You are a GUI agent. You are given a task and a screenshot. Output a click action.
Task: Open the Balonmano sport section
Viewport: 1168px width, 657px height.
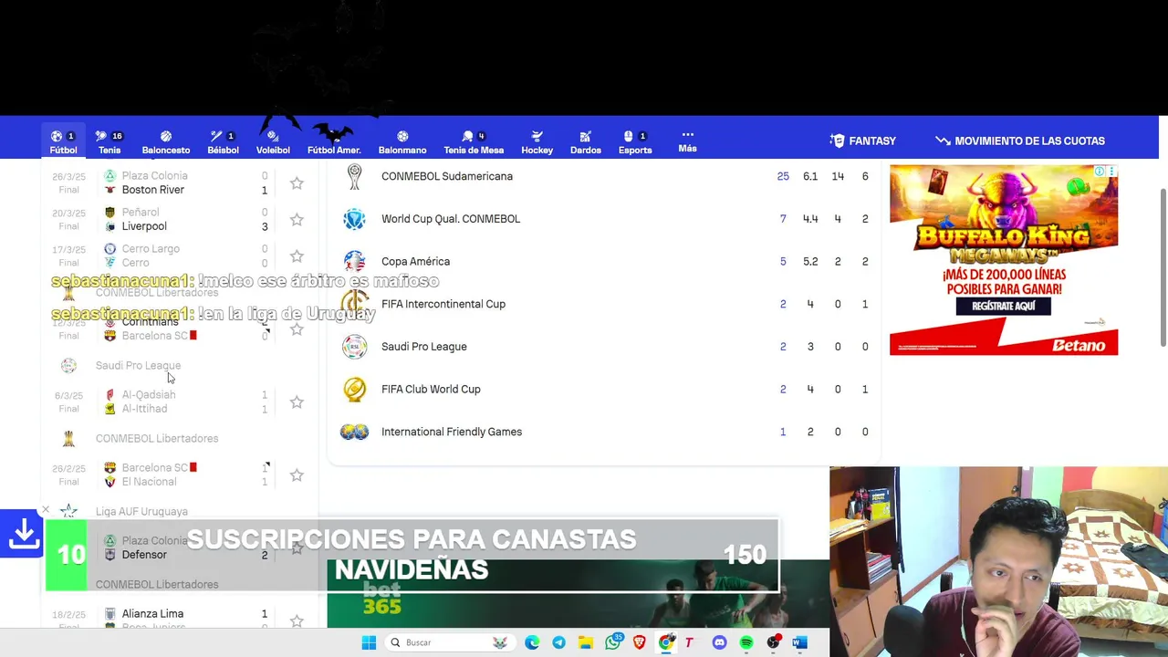tap(402, 141)
